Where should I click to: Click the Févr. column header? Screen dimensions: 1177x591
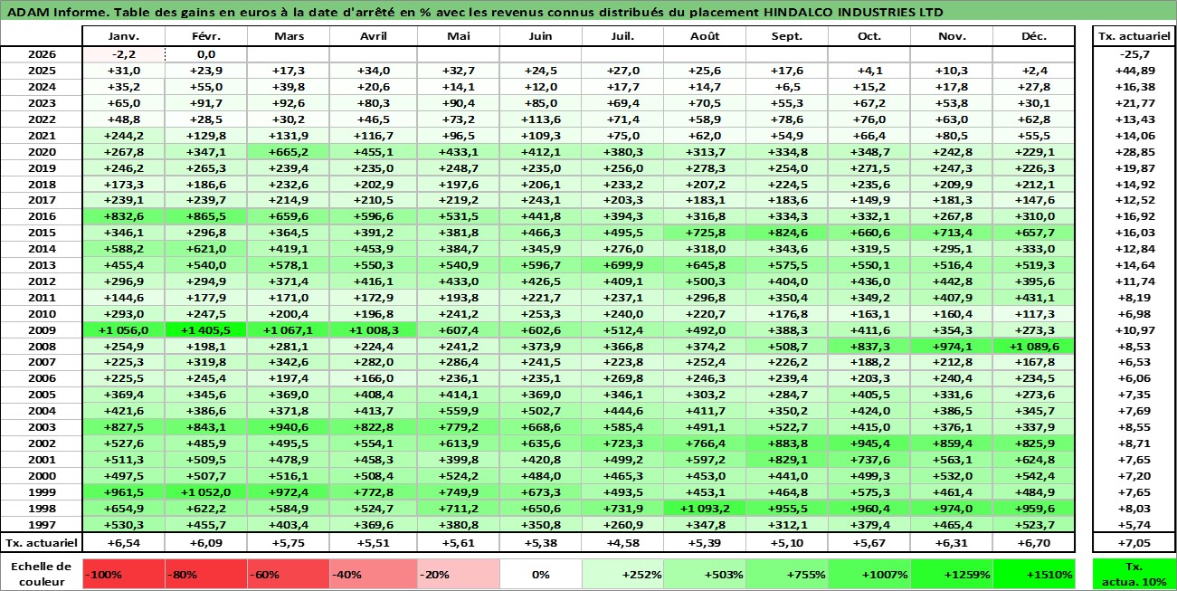(205, 36)
